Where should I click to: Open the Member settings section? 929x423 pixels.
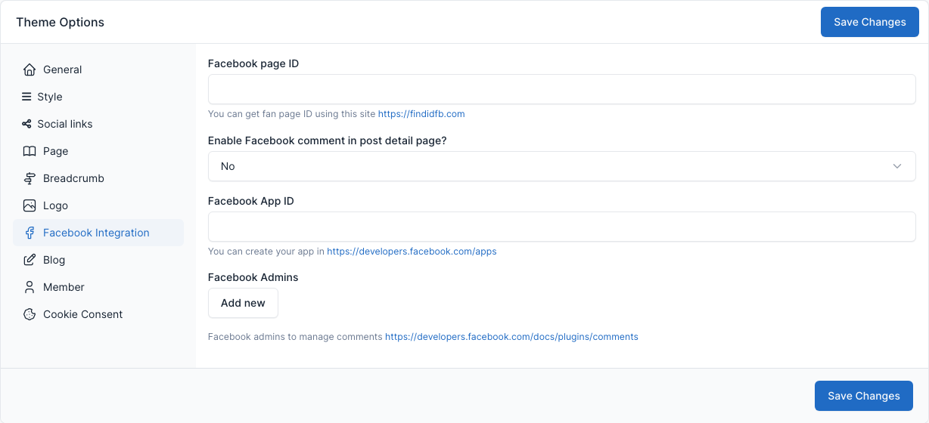[x=98, y=287]
